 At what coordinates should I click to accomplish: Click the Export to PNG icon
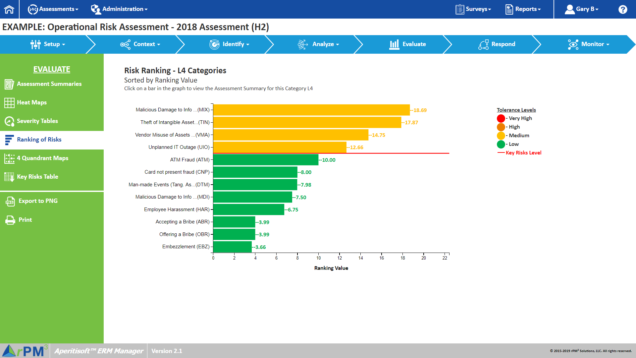pyautogui.click(x=10, y=201)
